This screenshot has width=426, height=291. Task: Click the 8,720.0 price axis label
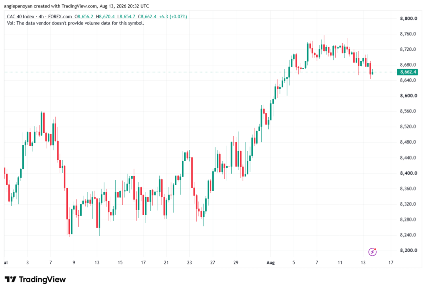pyautogui.click(x=408, y=49)
